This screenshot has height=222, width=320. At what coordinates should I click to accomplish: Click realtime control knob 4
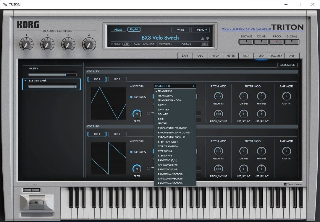click(x=89, y=44)
